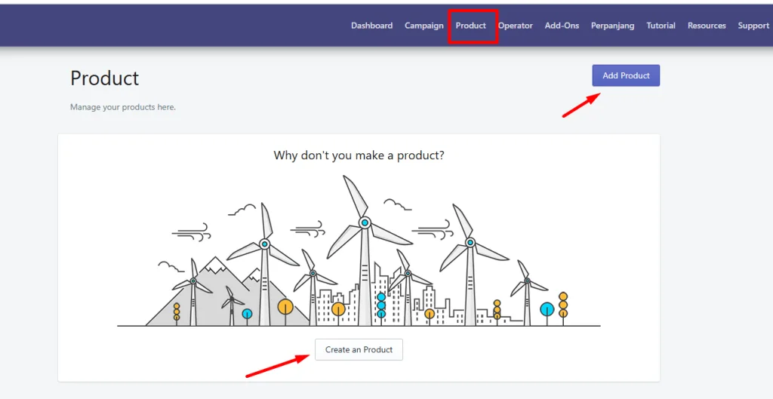Click the Perpanjang menu link
773x399 pixels.
point(613,26)
